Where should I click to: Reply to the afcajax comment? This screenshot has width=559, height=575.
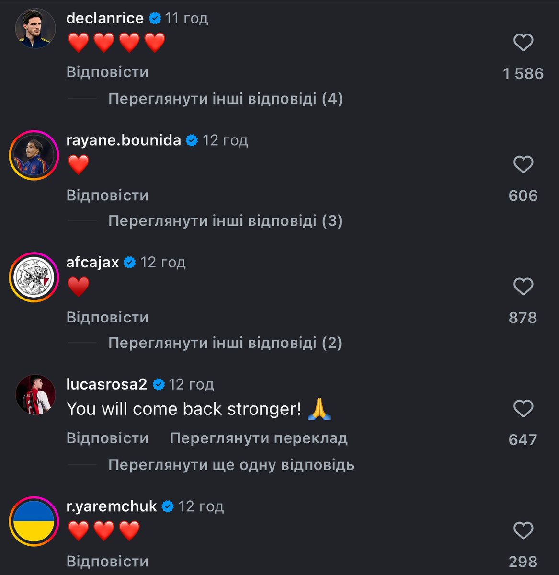click(x=107, y=317)
